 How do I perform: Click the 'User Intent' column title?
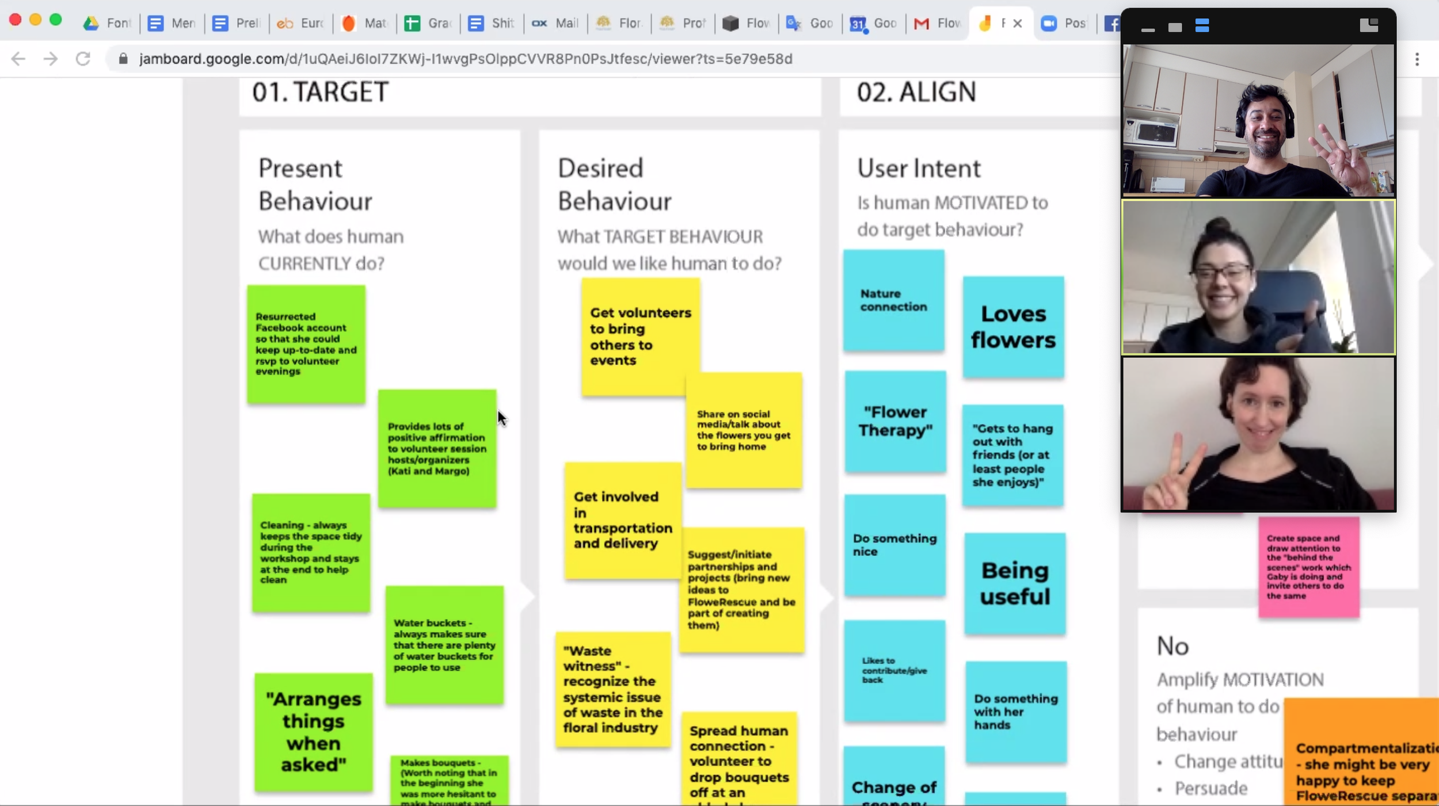[x=919, y=169]
